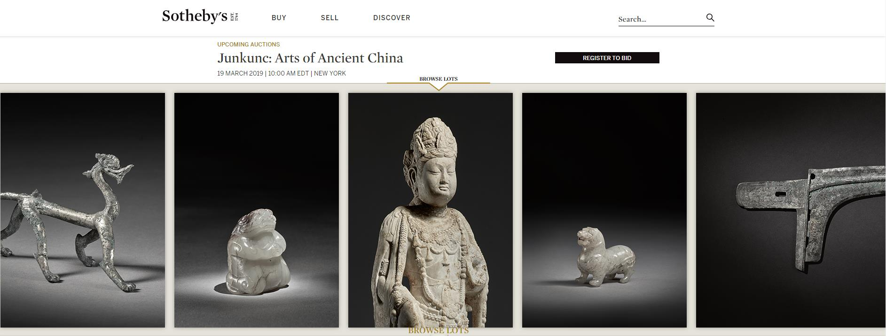Select the silver dragon figure image
This screenshot has height=336, width=886.
(x=82, y=210)
